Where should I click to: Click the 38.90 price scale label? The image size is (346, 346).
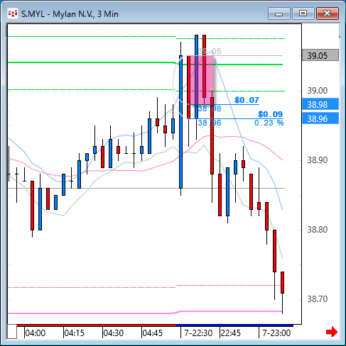pos(318,160)
